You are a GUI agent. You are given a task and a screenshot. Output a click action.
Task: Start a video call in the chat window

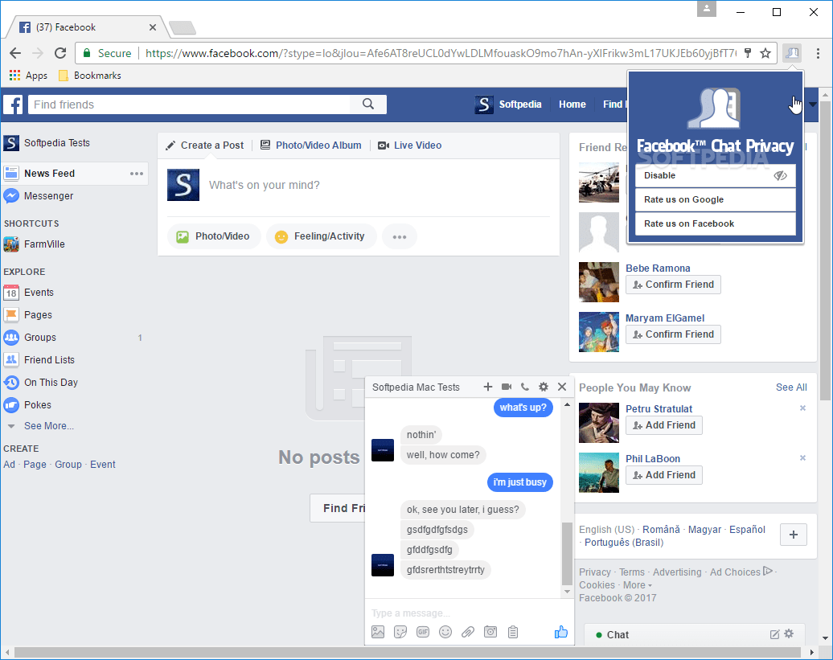pyautogui.click(x=507, y=387)
